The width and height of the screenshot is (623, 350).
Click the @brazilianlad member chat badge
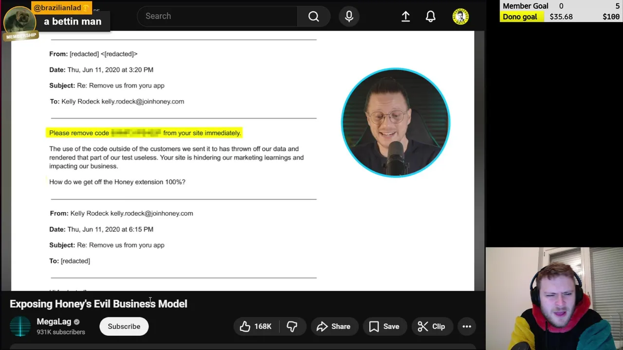point(61,8)
